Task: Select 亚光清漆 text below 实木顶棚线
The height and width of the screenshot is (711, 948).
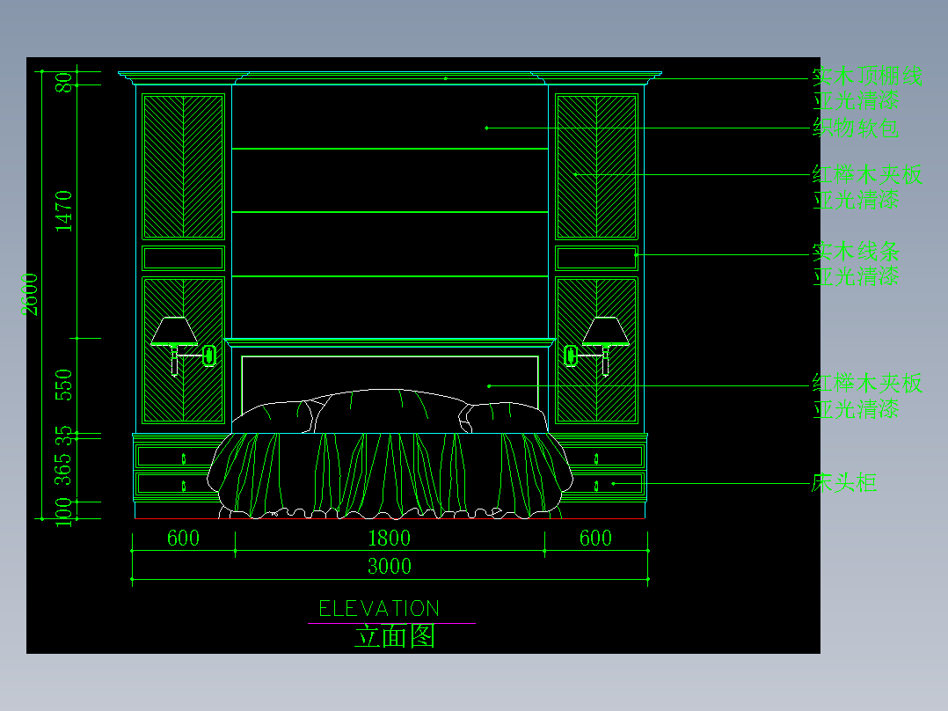Action: click(856, 100)
